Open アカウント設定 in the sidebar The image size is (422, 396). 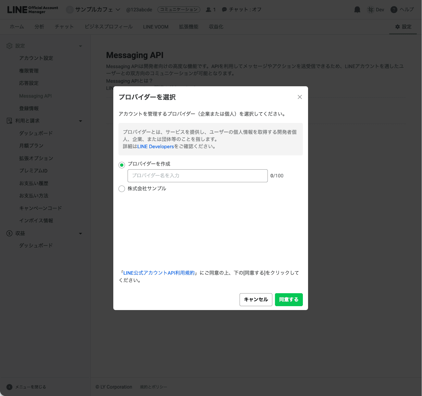(x=36, y=58)
